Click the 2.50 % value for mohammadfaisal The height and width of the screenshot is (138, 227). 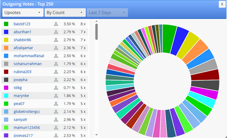click(x=69, y=56)
